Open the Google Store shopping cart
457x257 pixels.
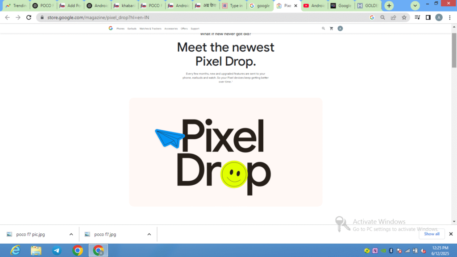tap(332, 29)
